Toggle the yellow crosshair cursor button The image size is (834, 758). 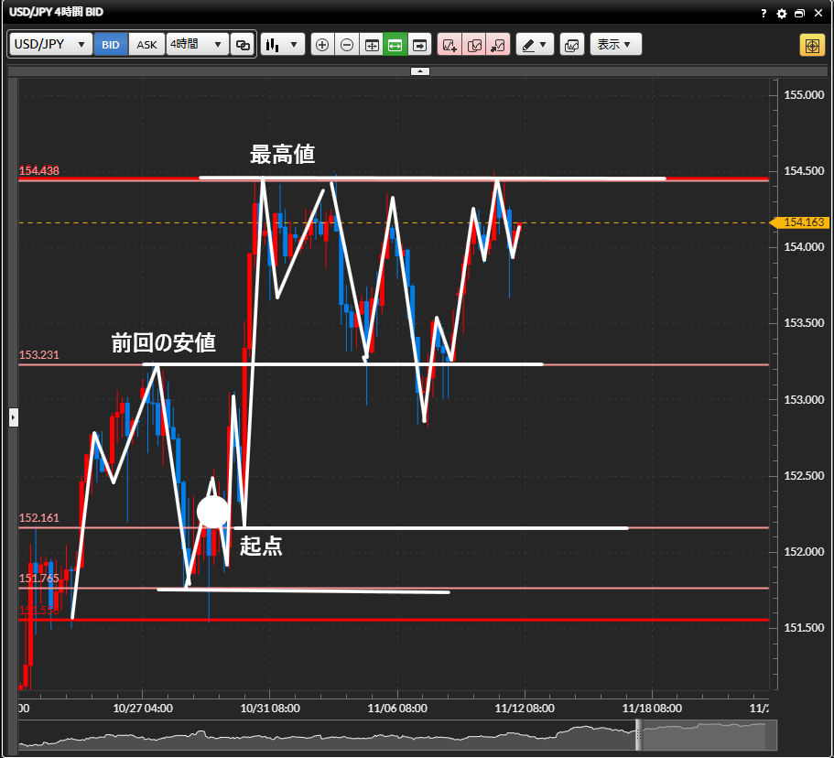coord(811,45)
